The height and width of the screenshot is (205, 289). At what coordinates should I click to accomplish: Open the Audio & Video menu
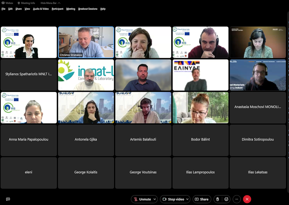coord(41,9)
